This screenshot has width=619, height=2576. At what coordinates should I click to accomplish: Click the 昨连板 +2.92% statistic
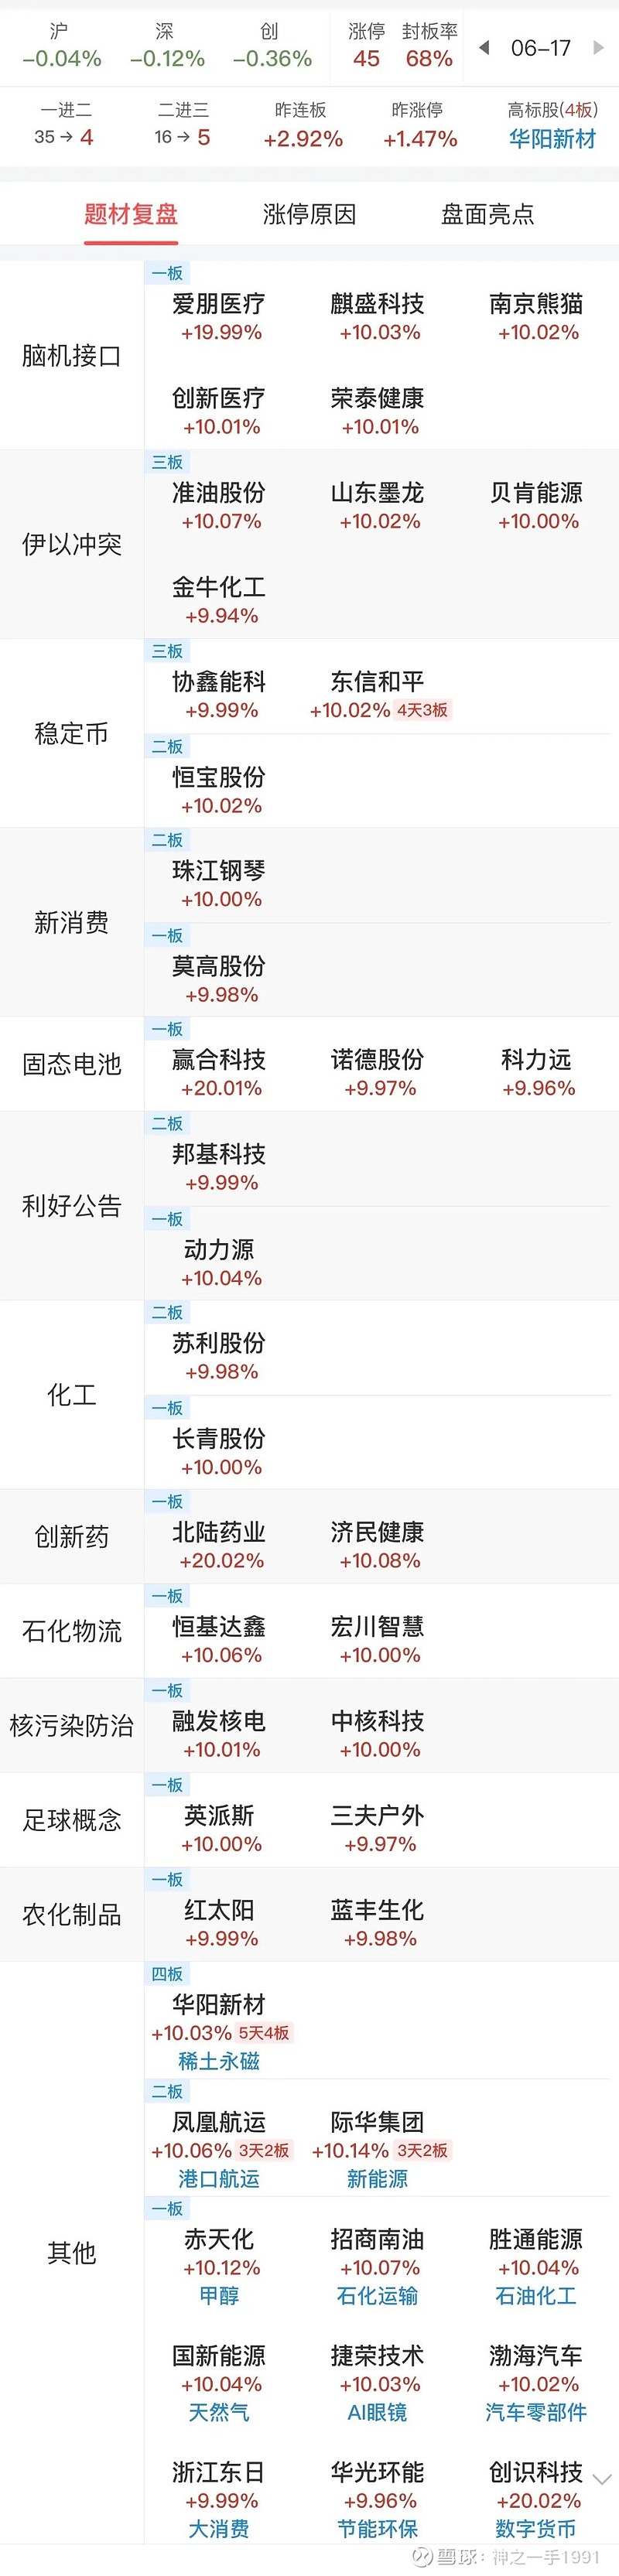point(303,125)
